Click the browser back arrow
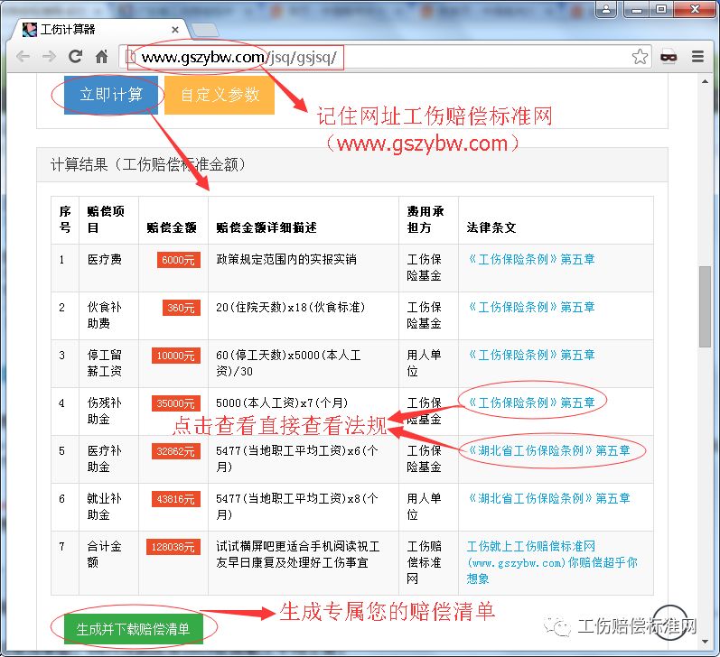The width and height of the screenshot is (720, 657). click(x=23, y=57)
